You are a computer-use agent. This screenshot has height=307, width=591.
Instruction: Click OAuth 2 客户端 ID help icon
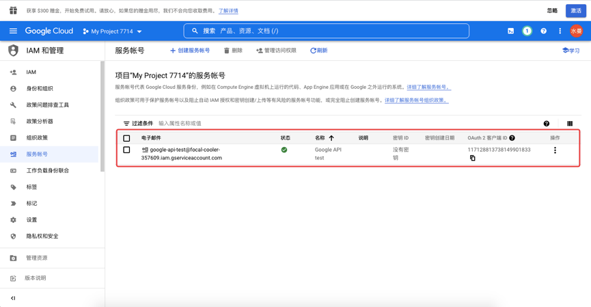pos(512,138)
